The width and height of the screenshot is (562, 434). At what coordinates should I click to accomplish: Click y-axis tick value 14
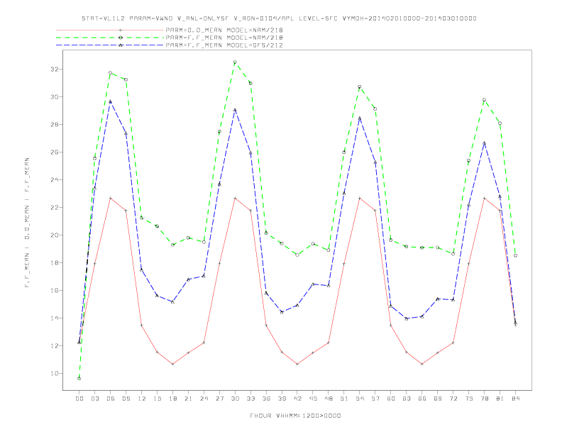[x=54, y=318]
